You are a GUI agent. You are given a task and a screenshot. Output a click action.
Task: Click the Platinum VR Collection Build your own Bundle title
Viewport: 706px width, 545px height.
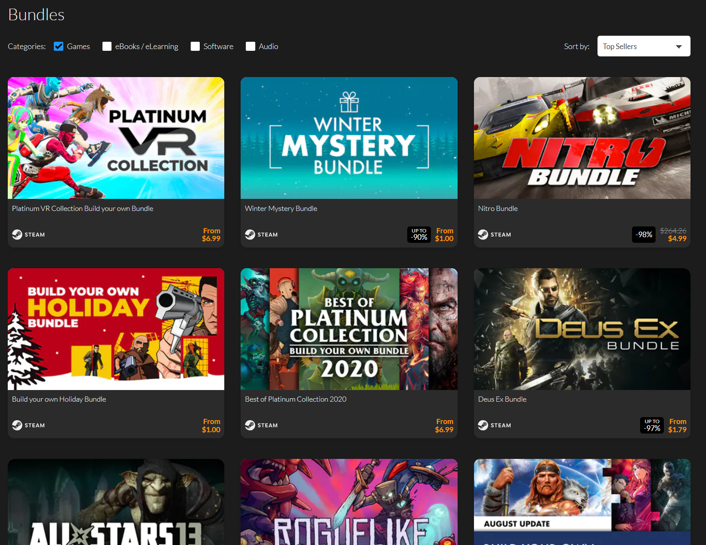(83, 208)
